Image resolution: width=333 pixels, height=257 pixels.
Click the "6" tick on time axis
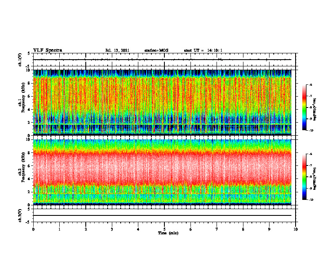[190, 229]
